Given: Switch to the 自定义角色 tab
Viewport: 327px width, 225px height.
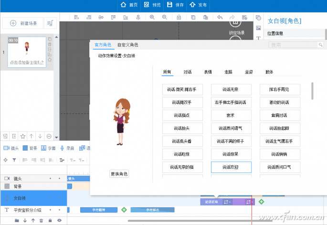Looking at the screenshot, I should pyautogui.click(x=127, y=45).
